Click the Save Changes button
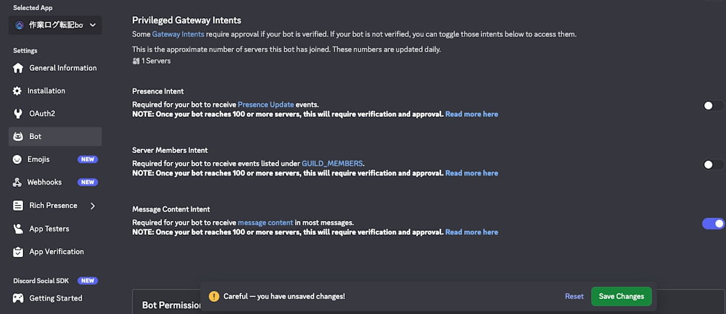Image resolution: width=726 pixels, height=314 pixels. [621, 296]
